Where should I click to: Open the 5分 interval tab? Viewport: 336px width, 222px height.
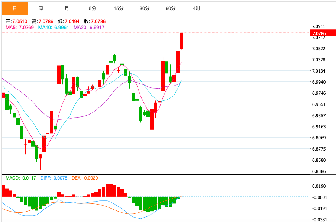pyautogui.click(x=93, y=8)
